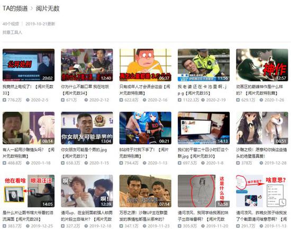Play 啥意思? chat screenshot thumbnail
The image size is (291, 231).
point(262,191)
